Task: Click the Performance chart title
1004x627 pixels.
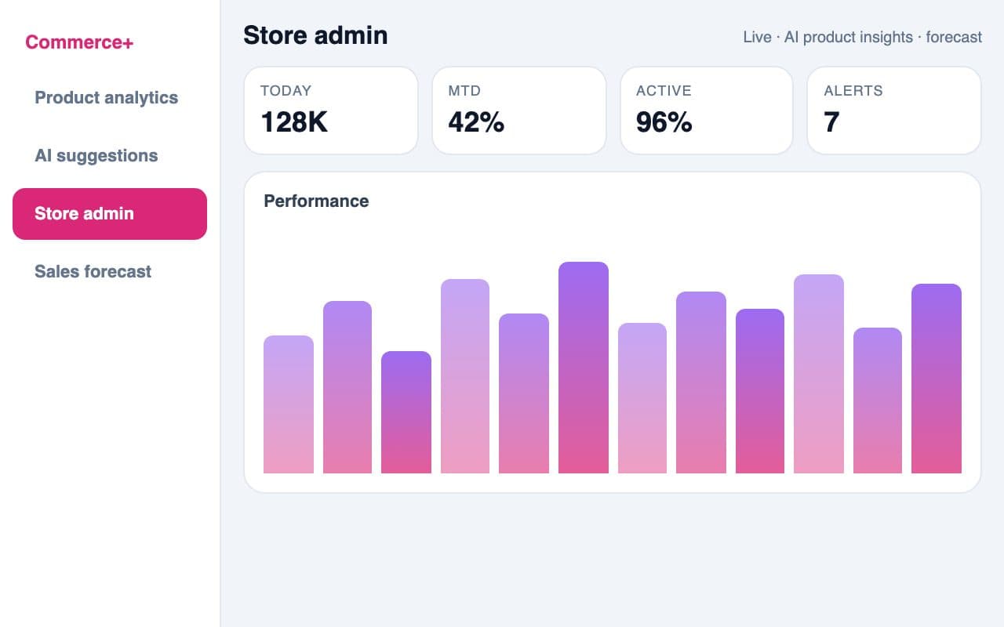Action: [316, 201]
